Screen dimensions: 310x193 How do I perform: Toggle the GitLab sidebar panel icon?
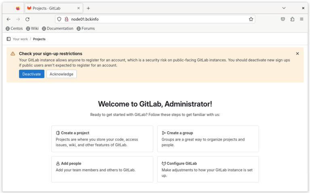coord(8,39)
